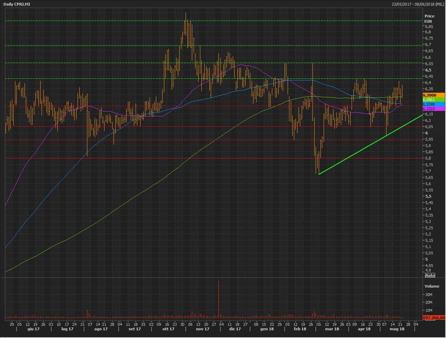This screenshot has height=338, width=446.
Task: Click the 'feb 18' month label on time axis
Action: (x=300, y=329)
